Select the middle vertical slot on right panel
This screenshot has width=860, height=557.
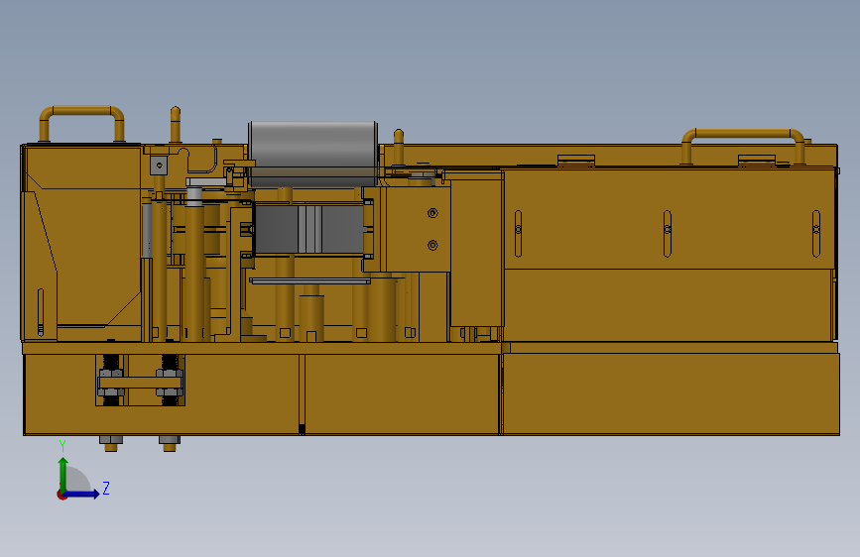coord(668,234)
